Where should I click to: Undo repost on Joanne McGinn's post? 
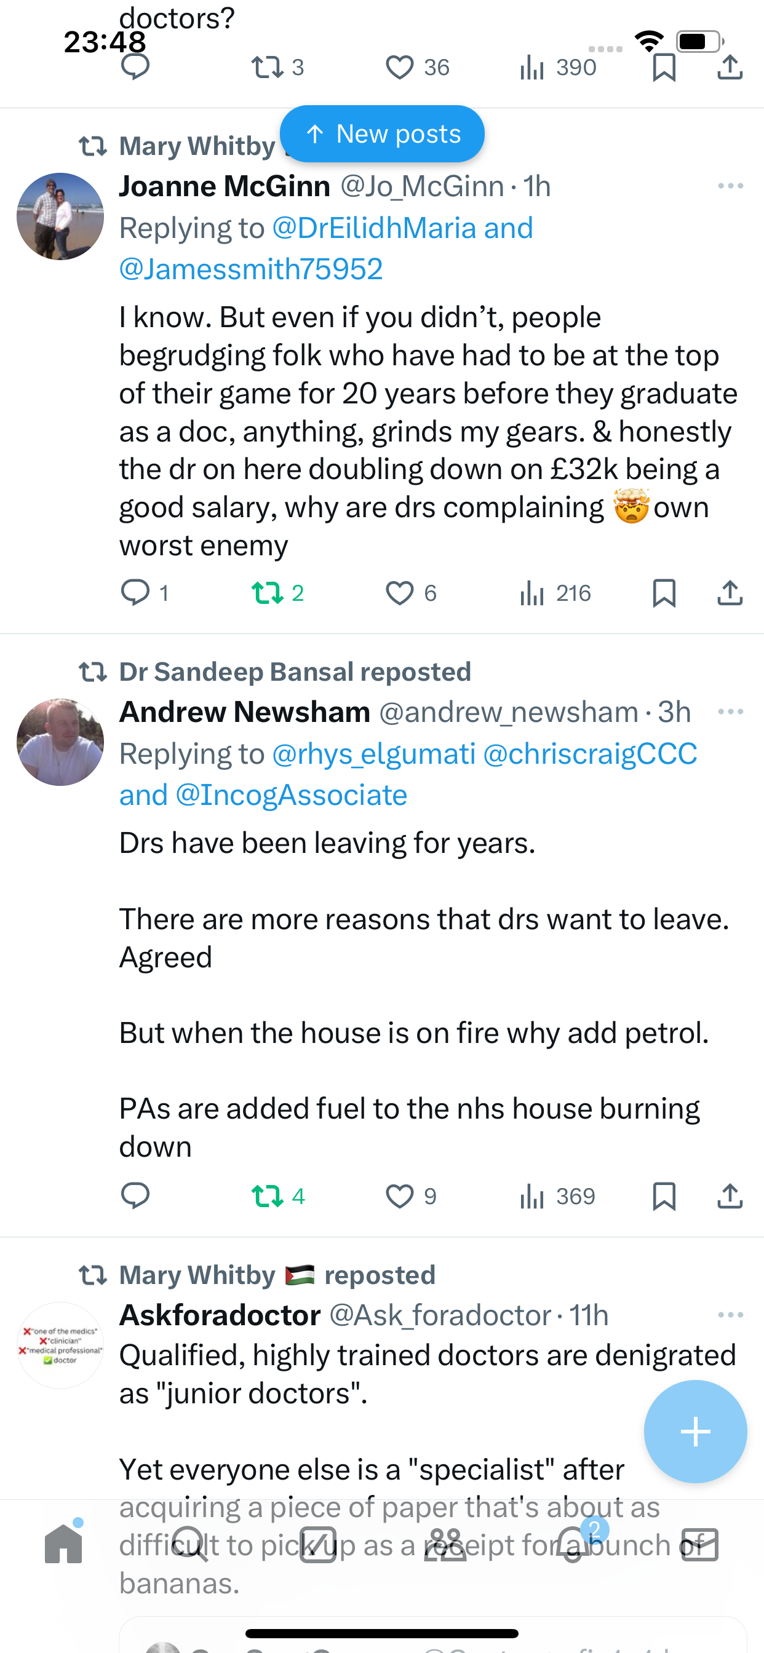(x=268, y=592)
